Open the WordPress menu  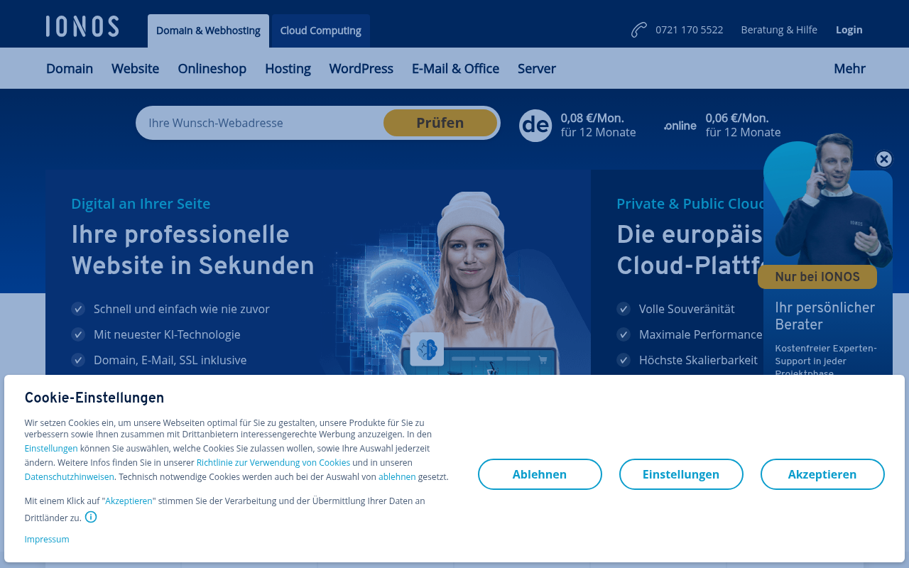coord(361,68)
